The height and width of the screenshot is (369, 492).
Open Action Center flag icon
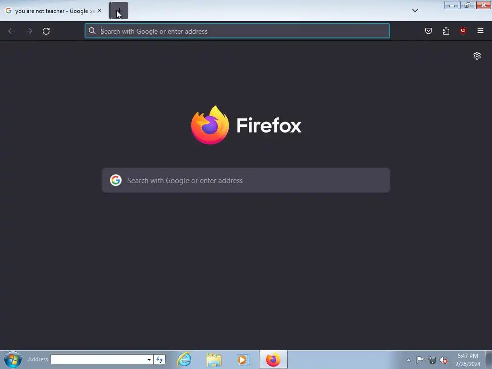point(420,360)
